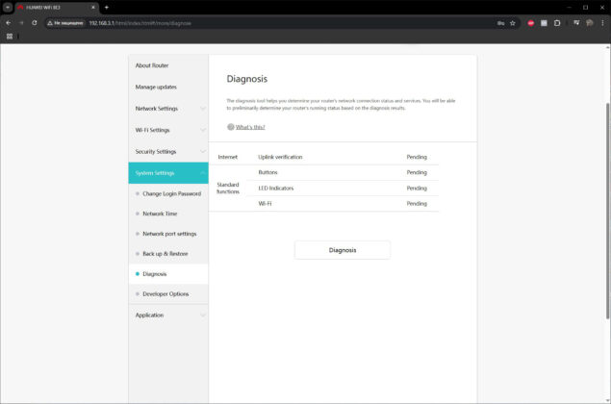Click the red extension icon in toolbar
This screenshot has height=404, width=611.
(531, 23)
